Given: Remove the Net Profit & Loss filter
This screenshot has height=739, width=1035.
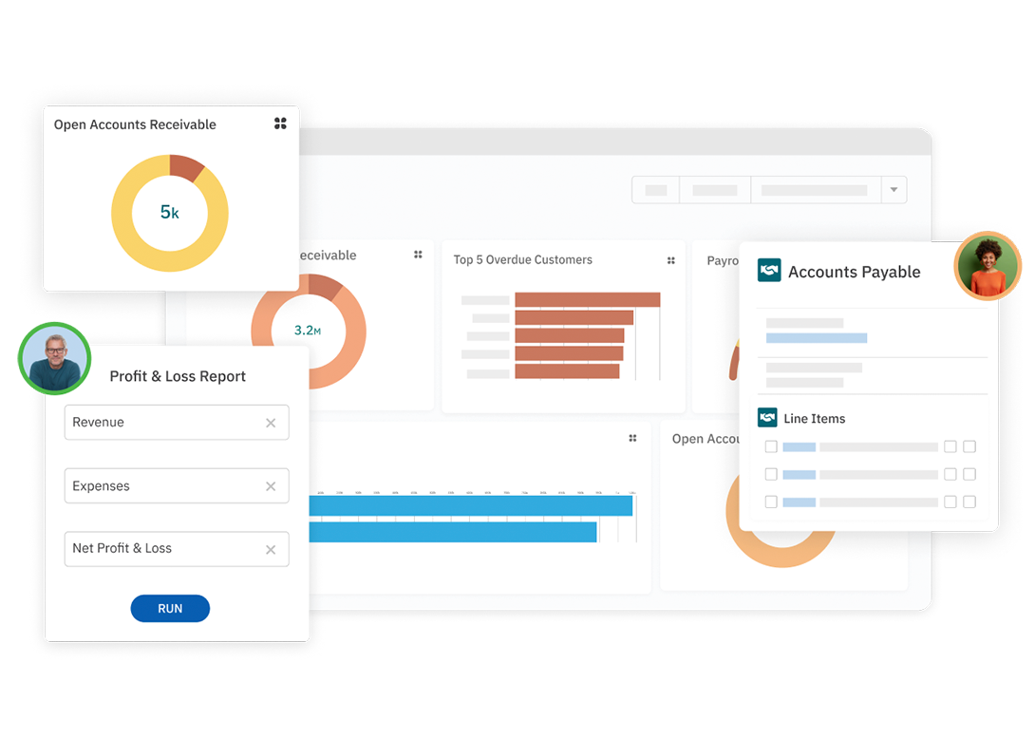Looking at the screenshot, I should coord(271,549).
